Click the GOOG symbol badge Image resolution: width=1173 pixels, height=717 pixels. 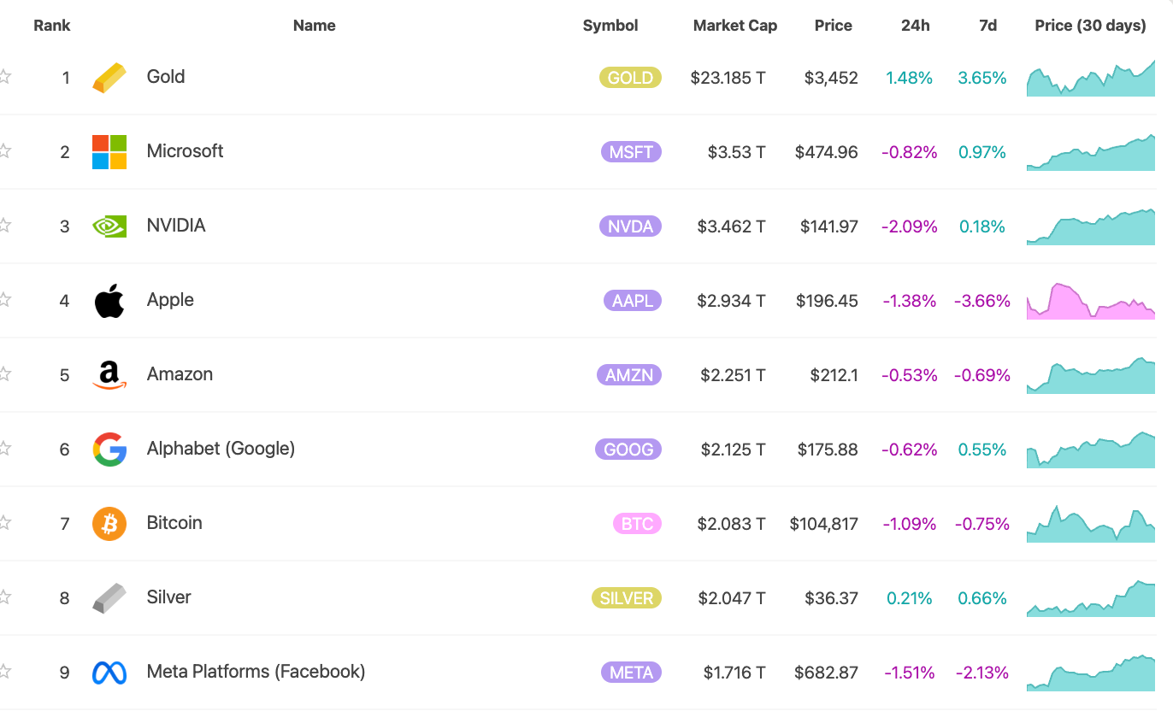628,450
